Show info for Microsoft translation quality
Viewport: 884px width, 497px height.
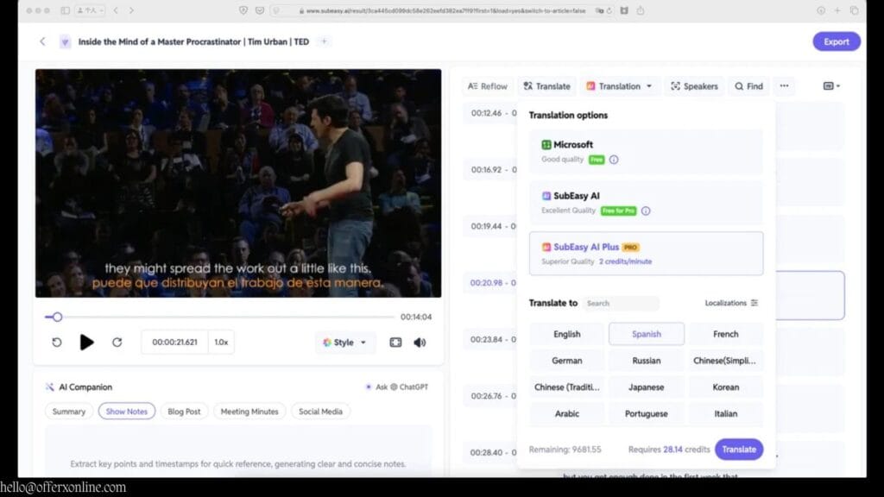pos(614,160)
